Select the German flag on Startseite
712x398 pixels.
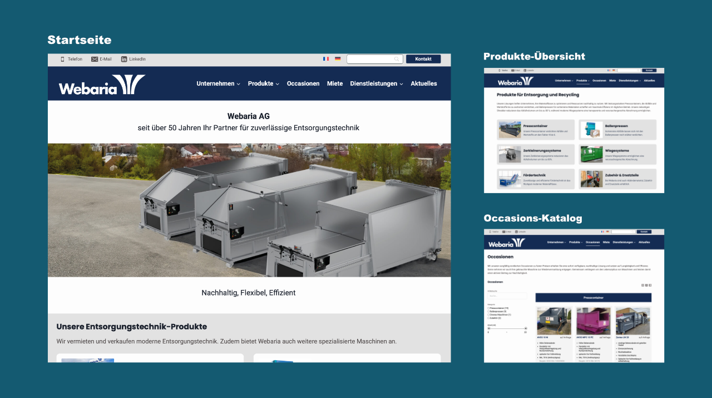pos(338,59)
